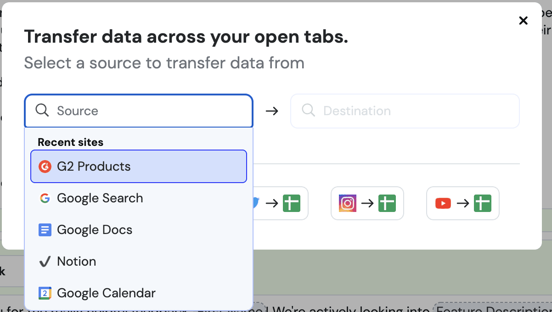The width and height of the screenshot is (552, 312).
Task: Click inside the Destination search field
Action: pos(404,111)
